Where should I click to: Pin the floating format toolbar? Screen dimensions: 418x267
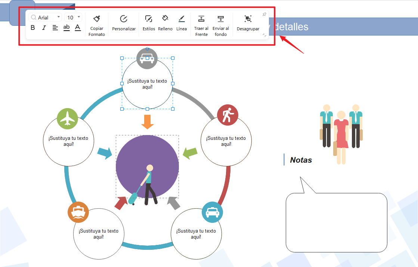pos(264,14)
